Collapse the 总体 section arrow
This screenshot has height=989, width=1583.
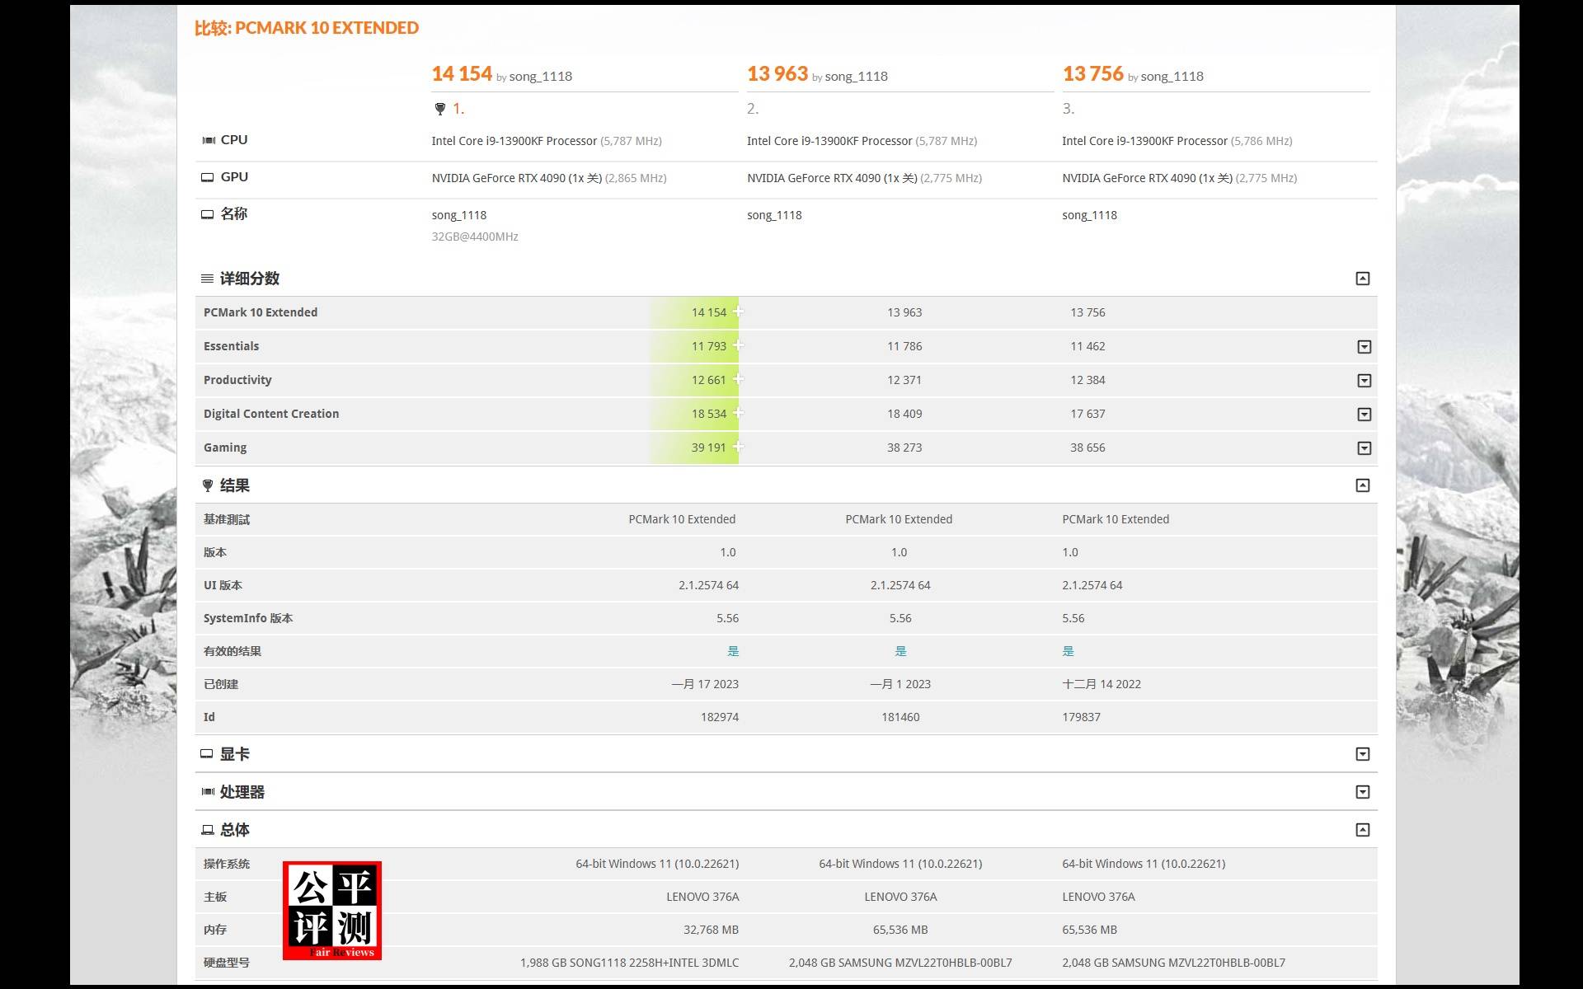tap(1362, 830)
